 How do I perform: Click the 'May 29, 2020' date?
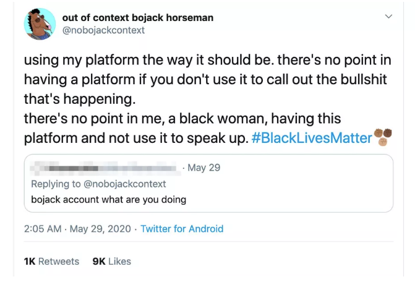tap(100, 229)
